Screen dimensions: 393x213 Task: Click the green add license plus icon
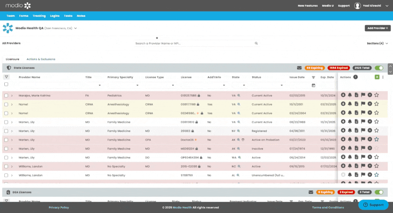[377, 77]
